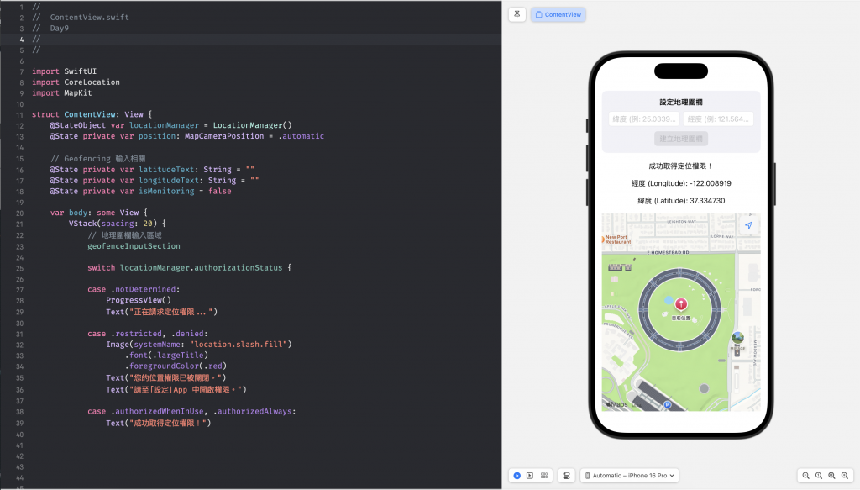Select the ContentView preview tab
This screenshot has height=490, width=860.
point(558,15)
